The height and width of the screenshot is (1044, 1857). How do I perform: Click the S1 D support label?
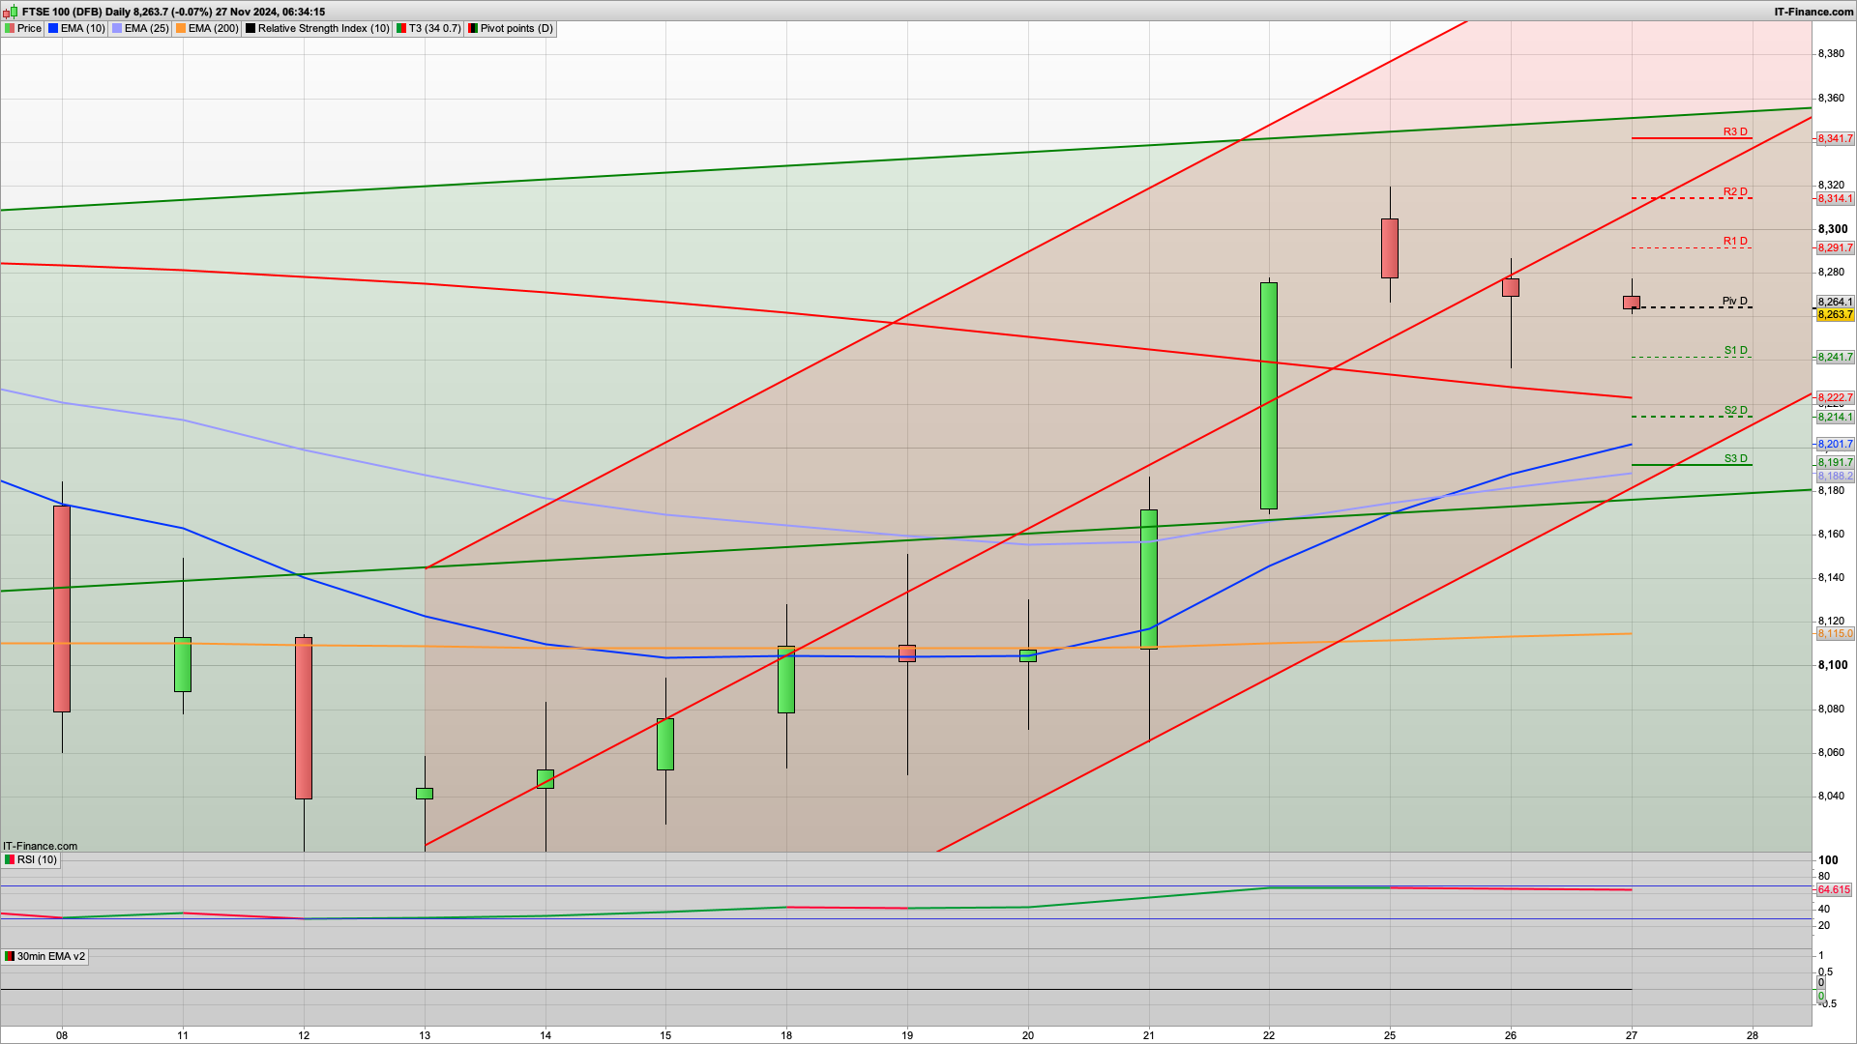click(1735, 350)
